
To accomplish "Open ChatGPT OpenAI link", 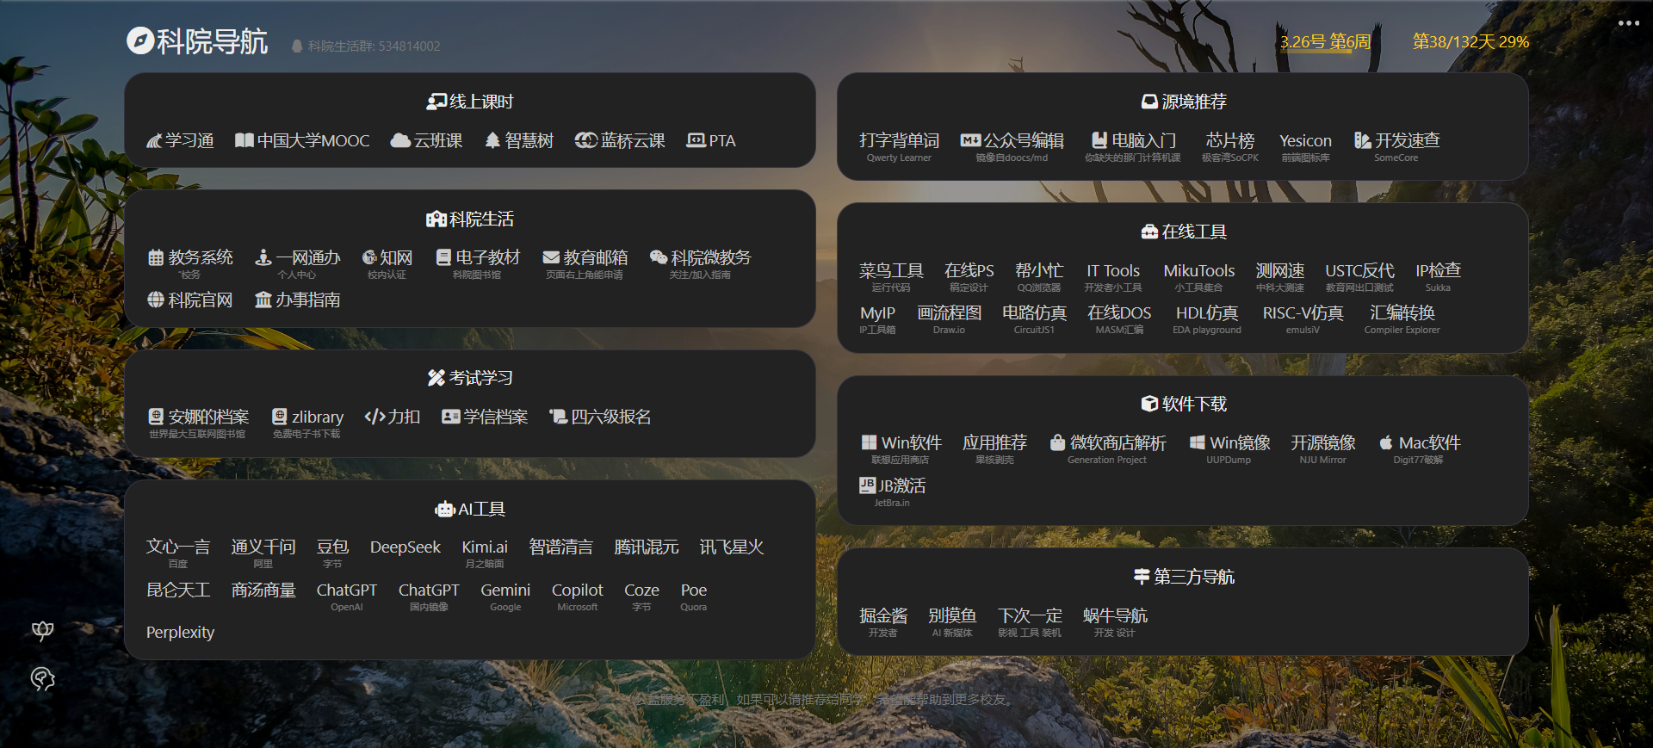I will [x=346, y=596].
